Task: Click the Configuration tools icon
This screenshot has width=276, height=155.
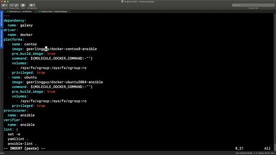Action: [31, 5]
